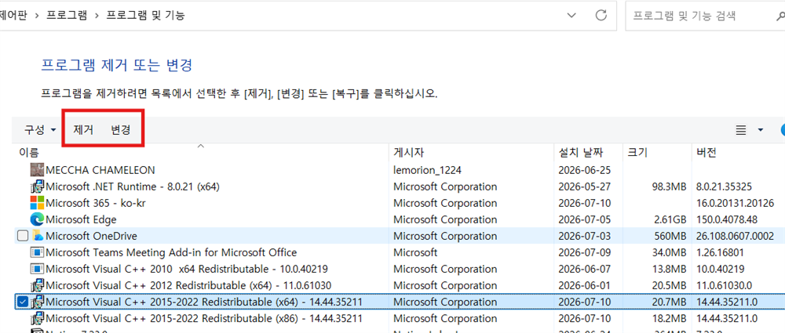Select Microsoft .NET Runtime - 8.0.21 (x64)
The width and height of the screenshot is (785, 333).
[133, 186]
